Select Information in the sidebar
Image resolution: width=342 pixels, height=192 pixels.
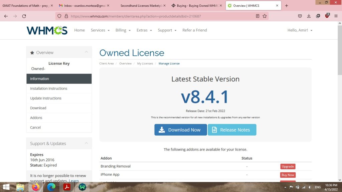pyautogui.click(x=59, y=79)
